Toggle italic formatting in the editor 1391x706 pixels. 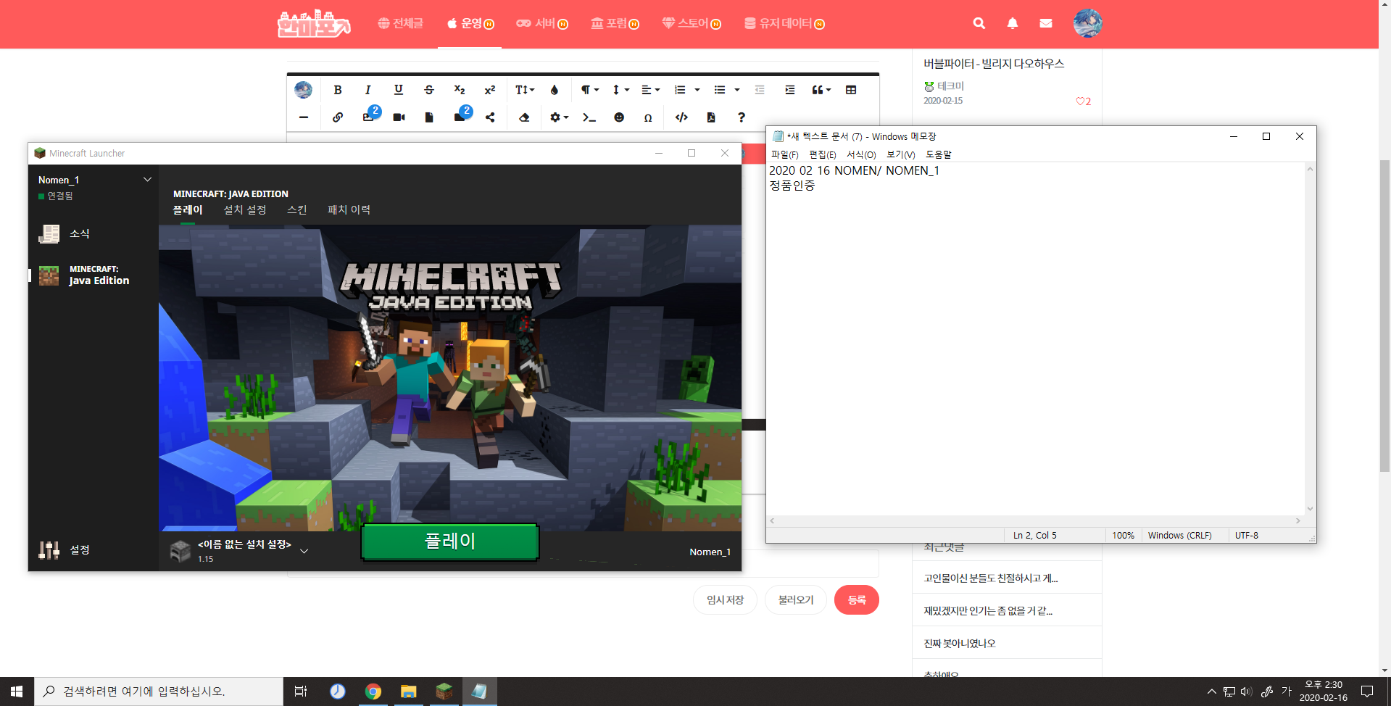[368, 90]
